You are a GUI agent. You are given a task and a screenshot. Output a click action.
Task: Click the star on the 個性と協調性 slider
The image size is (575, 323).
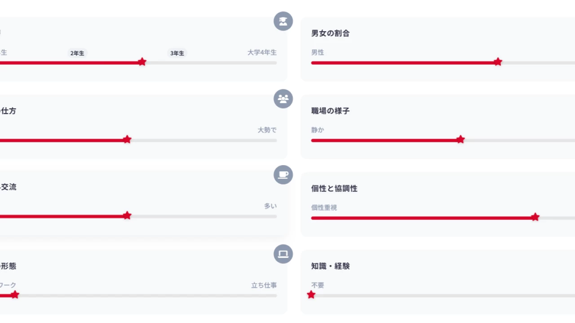(535, 217)
